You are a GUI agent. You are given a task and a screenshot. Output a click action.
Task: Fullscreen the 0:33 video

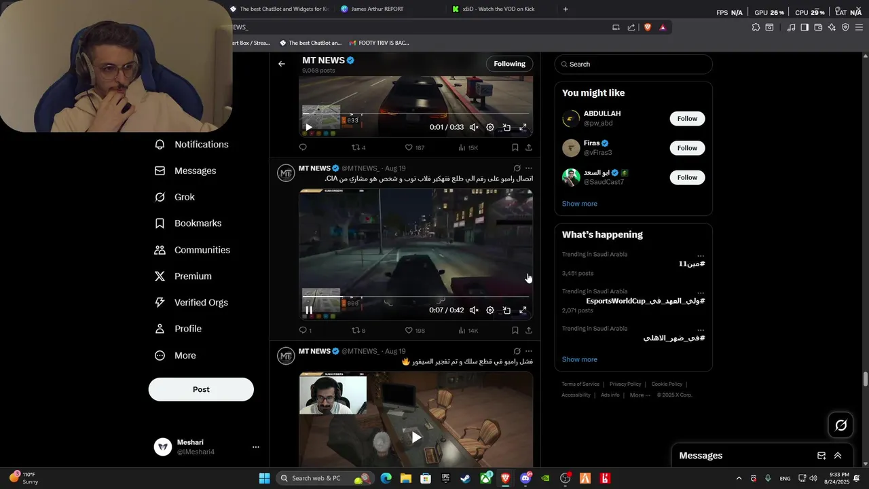point(523,127)
